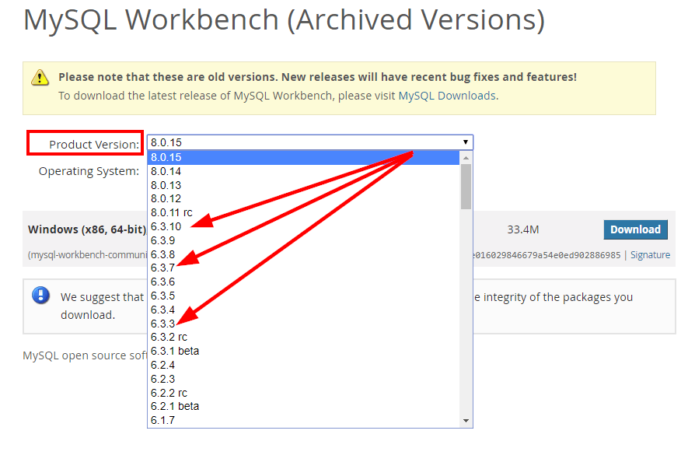
Task: Click the Operating System label
Action: click(89, 171)
